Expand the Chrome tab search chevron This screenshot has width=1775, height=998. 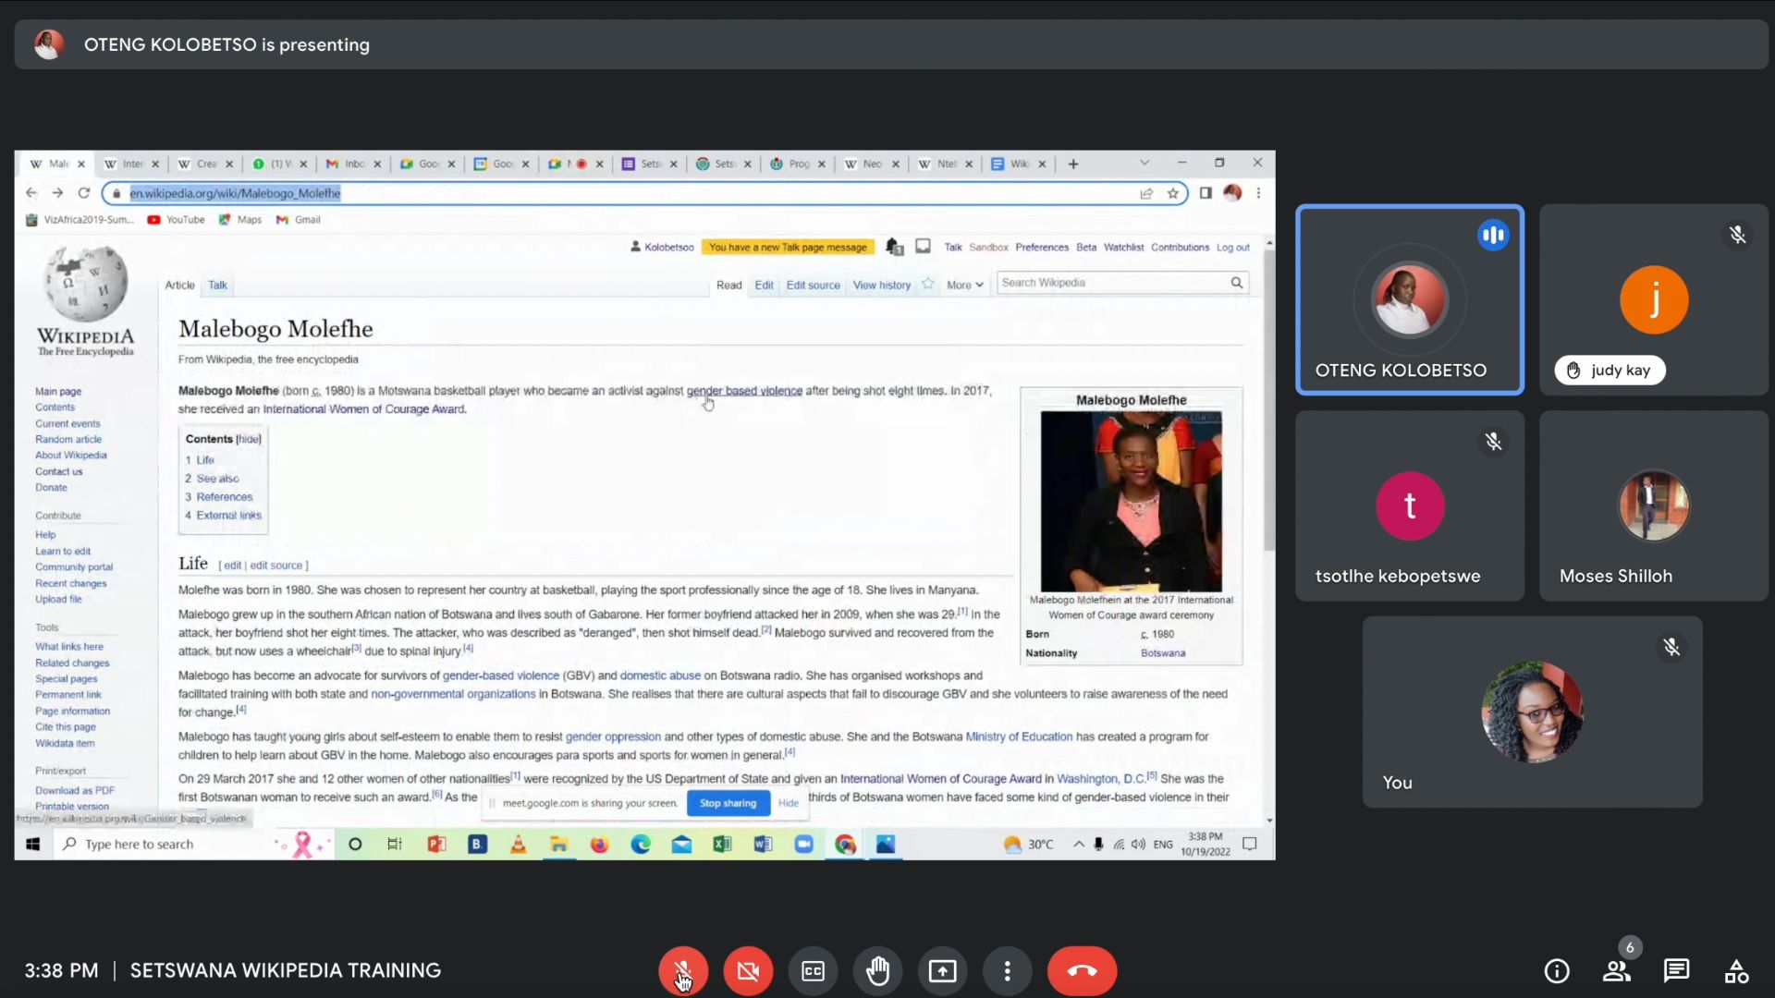coord(1145,164)
